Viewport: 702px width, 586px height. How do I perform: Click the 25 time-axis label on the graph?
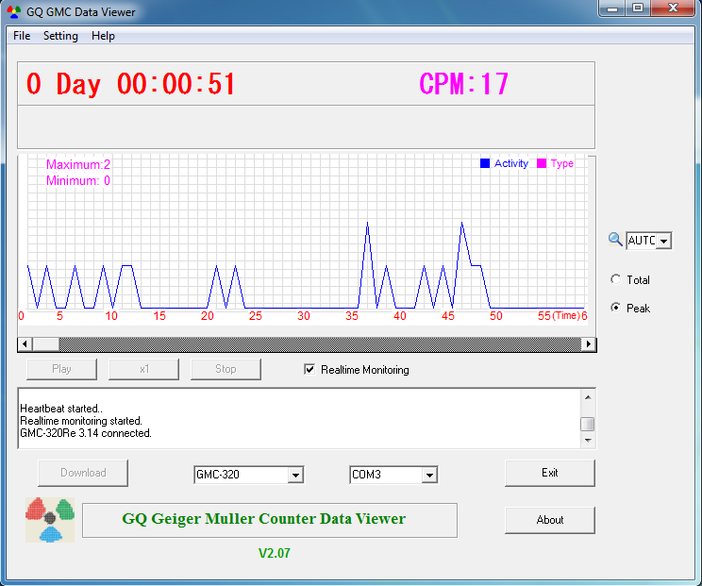[x=255, y=316]
